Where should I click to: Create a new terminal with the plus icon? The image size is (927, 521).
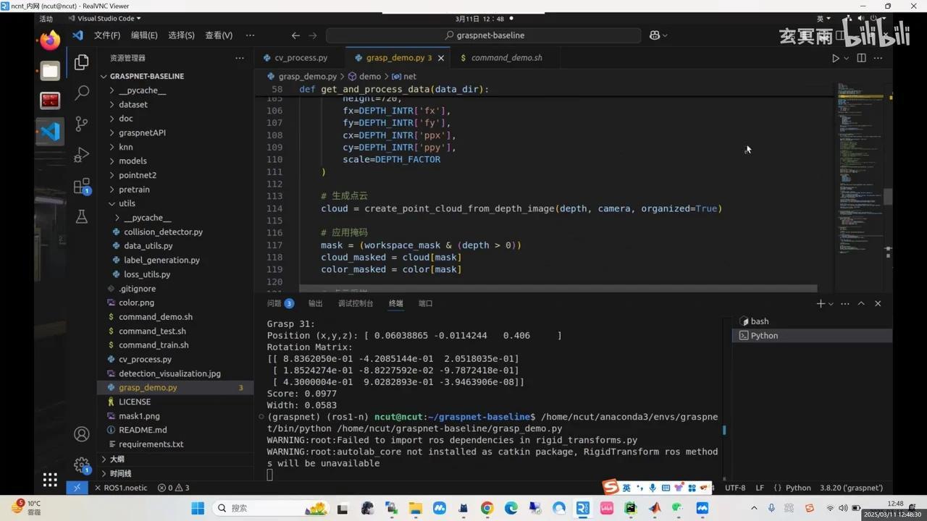click(x=820, y=303)
